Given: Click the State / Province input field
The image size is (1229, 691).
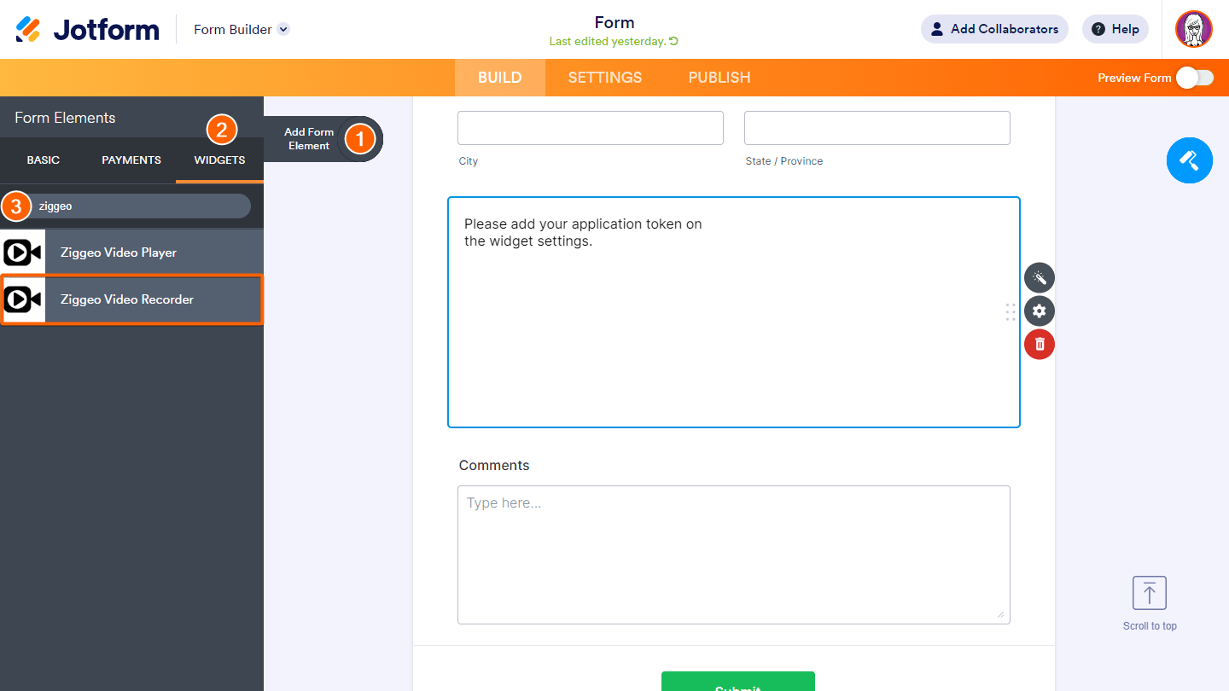Looking at the screenshot, I should coord(877,128).
